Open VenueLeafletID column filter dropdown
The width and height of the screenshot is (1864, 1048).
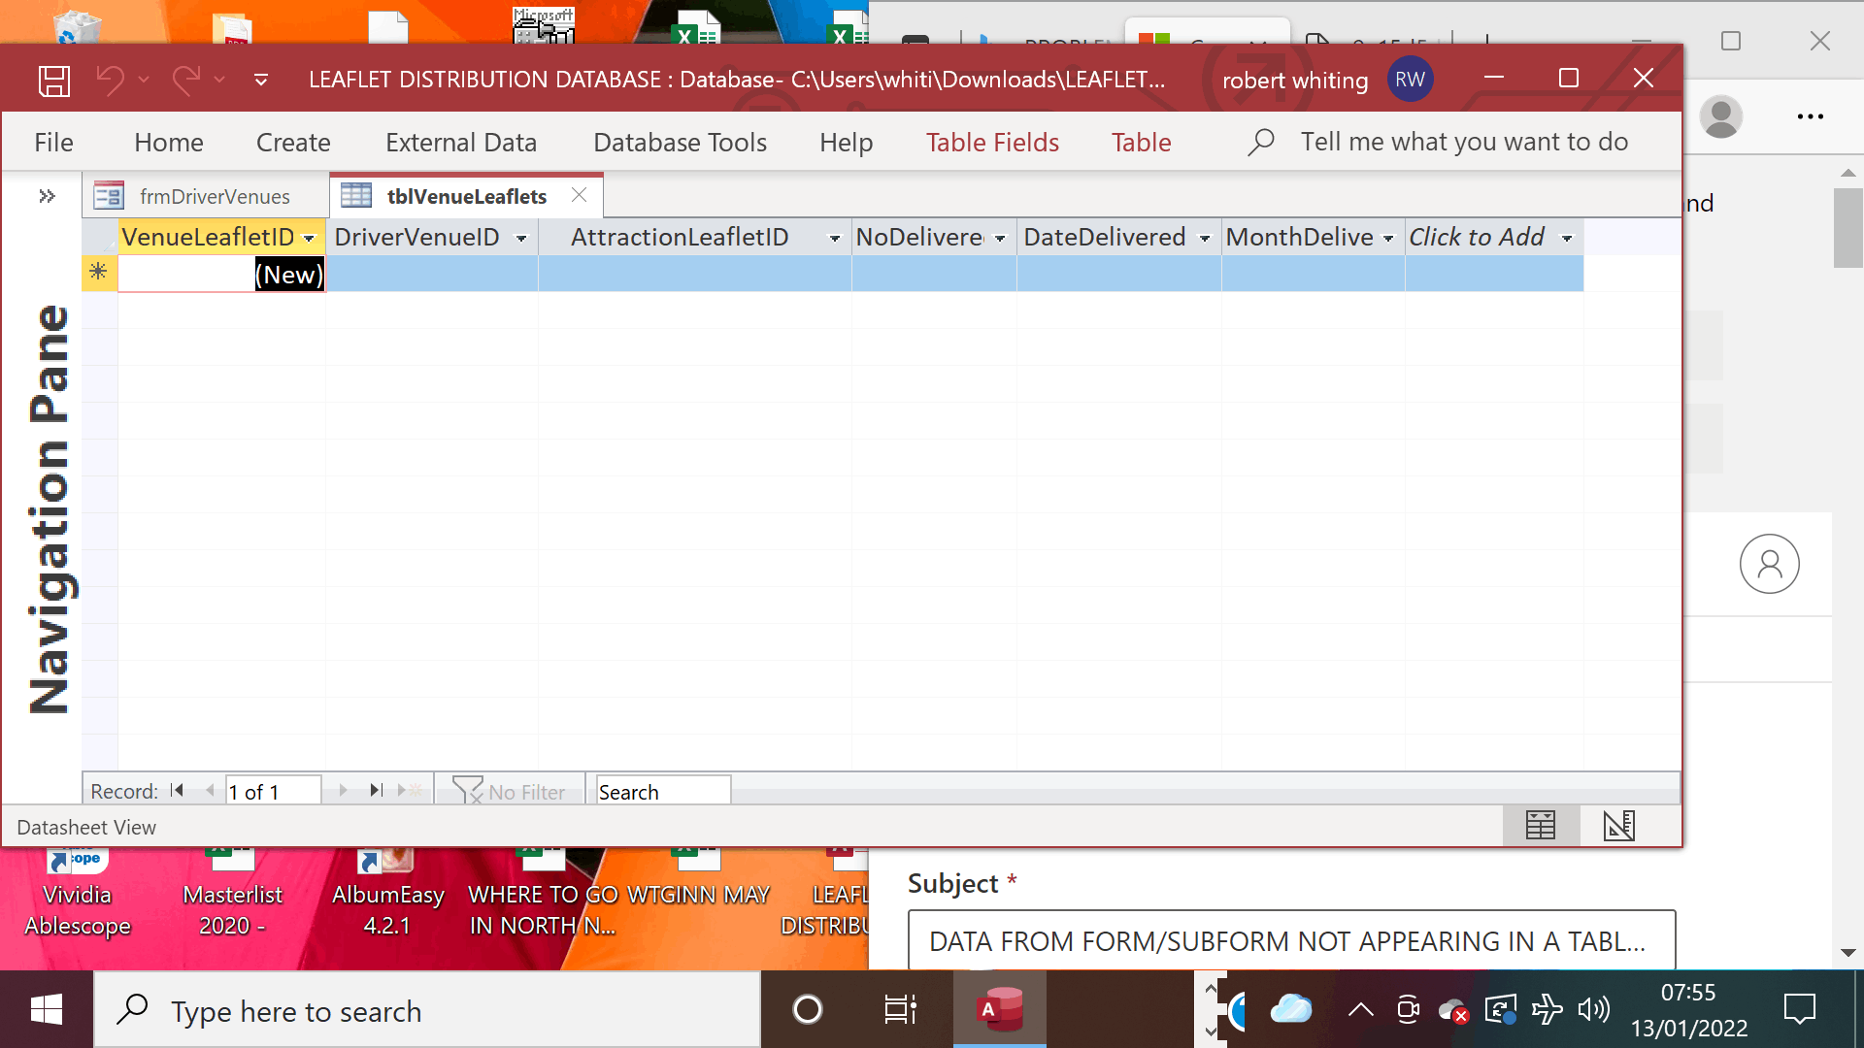pos(309,238)
